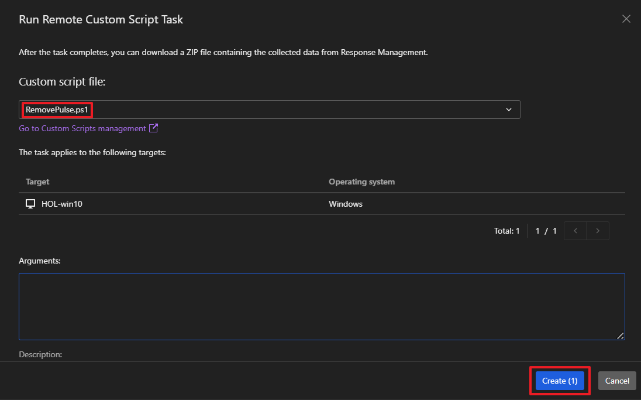
Task: Click the resize handle of Arguments box
Action: tap(620, 336)
